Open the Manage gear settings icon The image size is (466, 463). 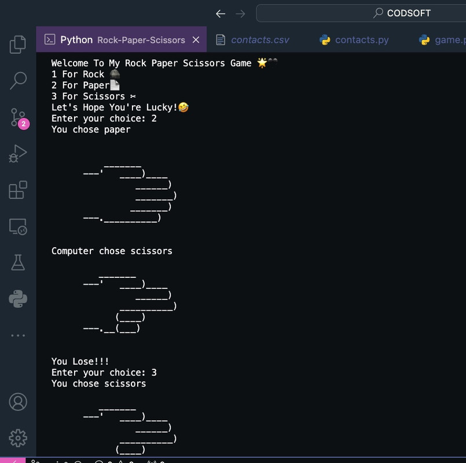pyautogui.click(x=18, y=438)
